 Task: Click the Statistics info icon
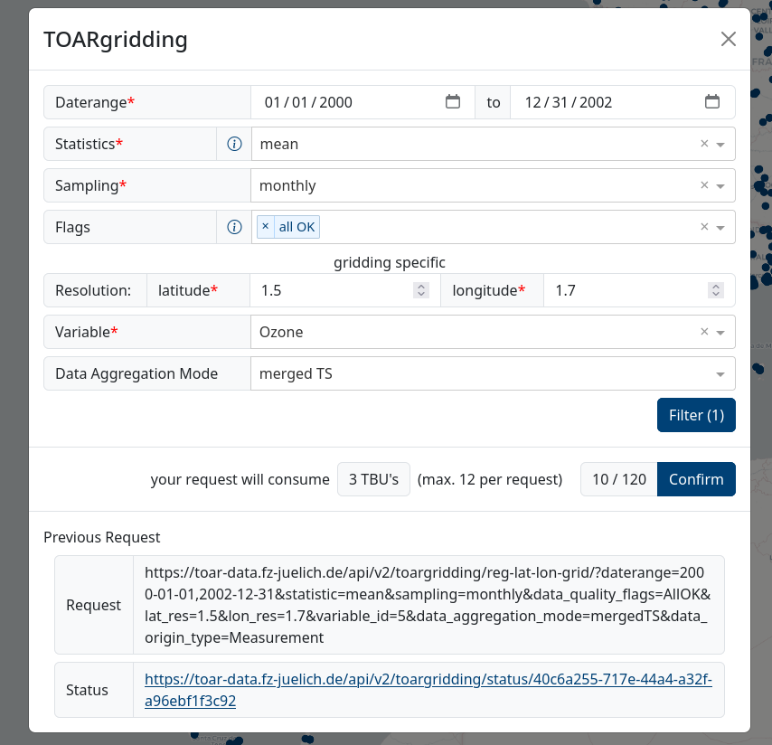tap(234, 144)
